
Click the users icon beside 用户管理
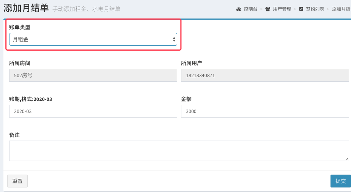(268, 9)
